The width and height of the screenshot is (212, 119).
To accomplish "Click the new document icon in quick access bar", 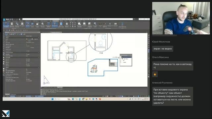I will [x=7, y=20].
